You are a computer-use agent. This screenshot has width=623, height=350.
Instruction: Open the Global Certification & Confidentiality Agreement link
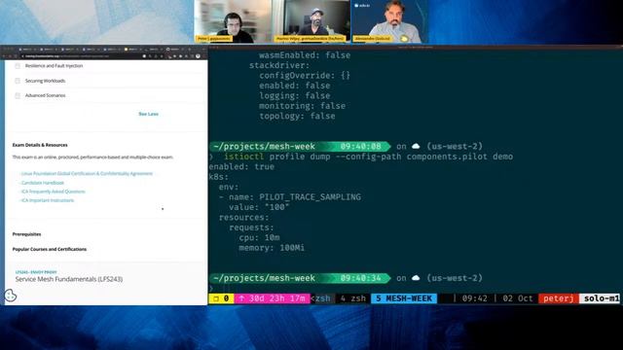point(87,173)
